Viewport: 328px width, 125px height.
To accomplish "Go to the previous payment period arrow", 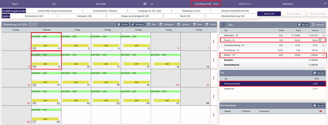I will [x=31, y=25].
